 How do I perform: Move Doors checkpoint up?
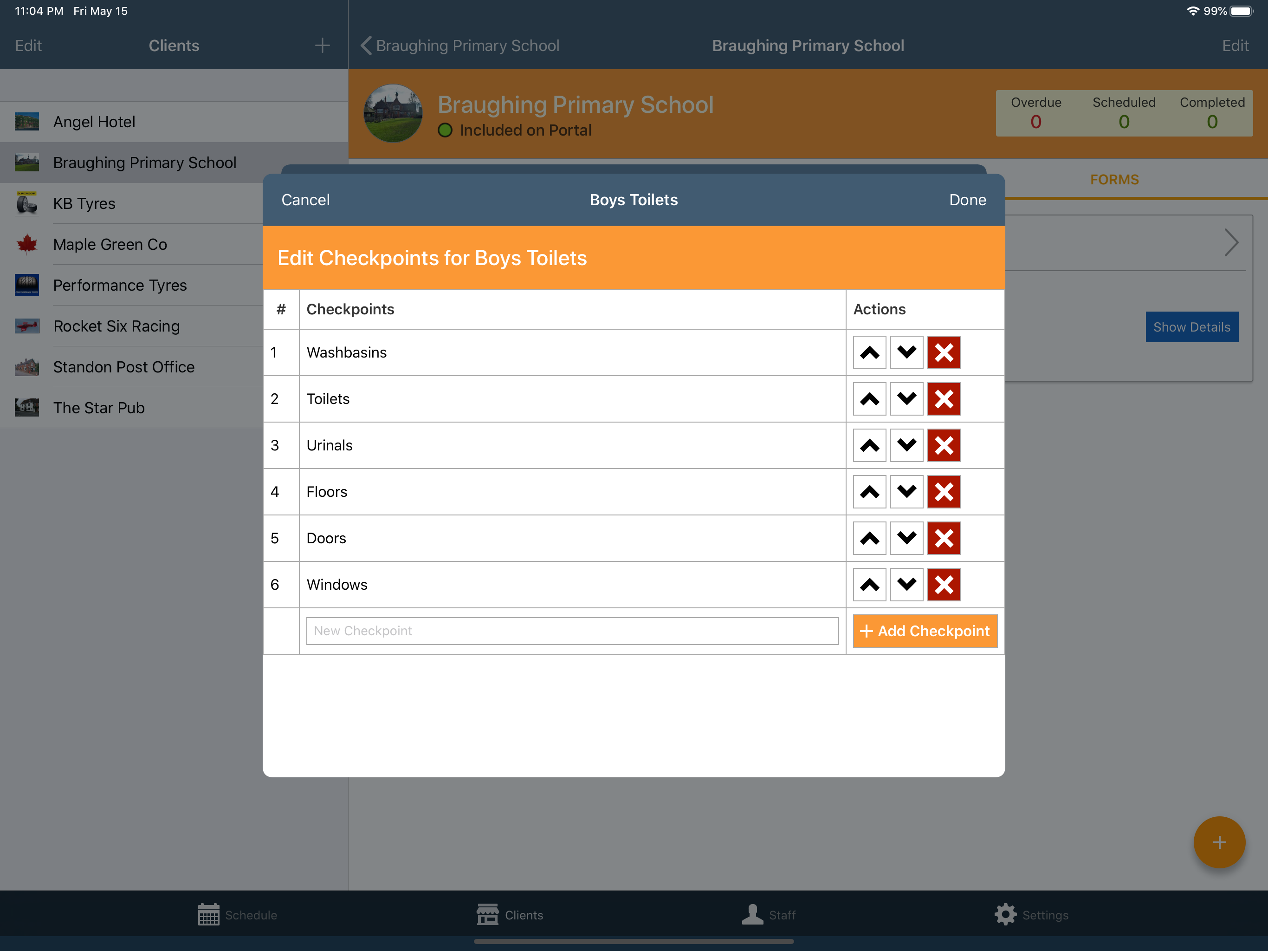click(x=869, y=538)
